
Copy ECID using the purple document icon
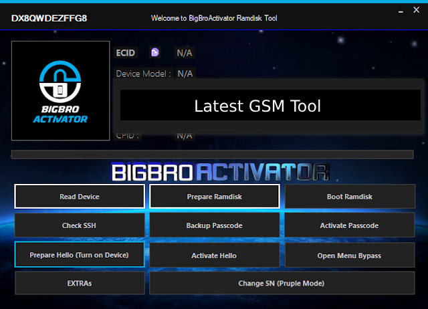155,52
